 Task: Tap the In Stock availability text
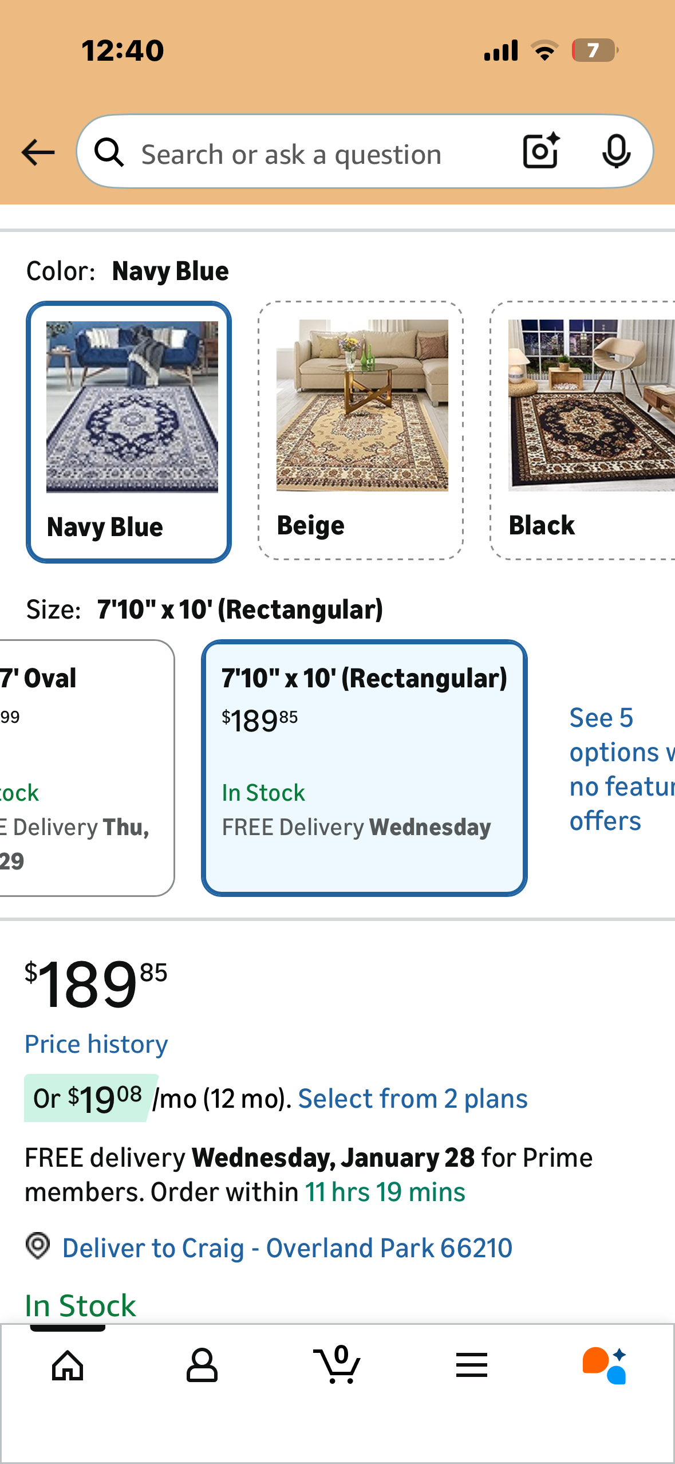tap(80, 1305)
